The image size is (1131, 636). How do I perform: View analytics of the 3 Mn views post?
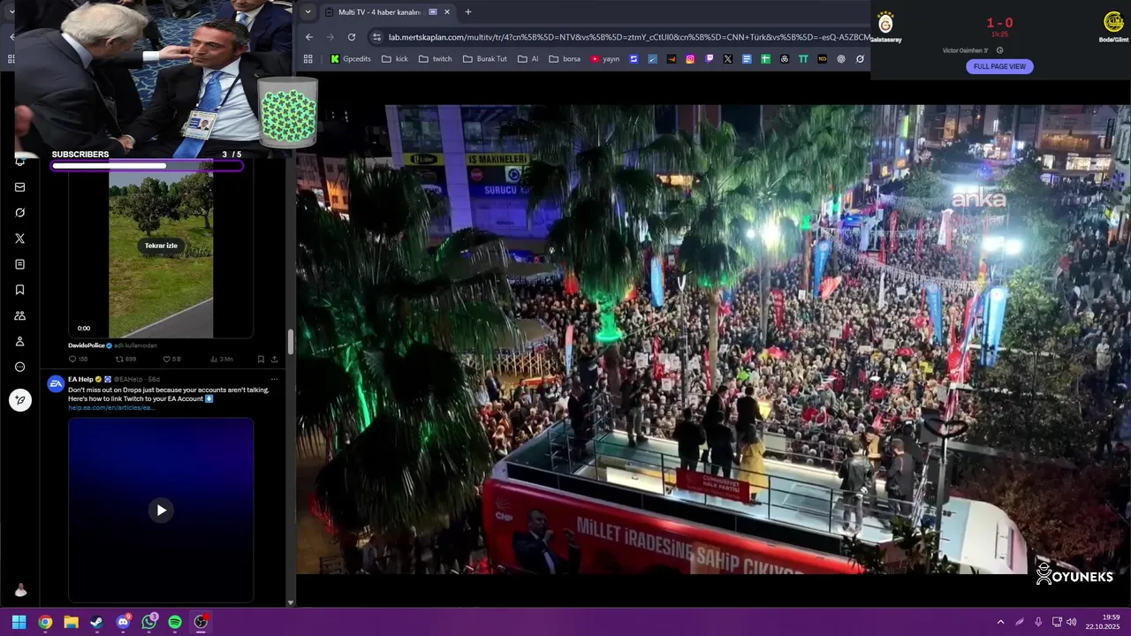tap(222, 359)
